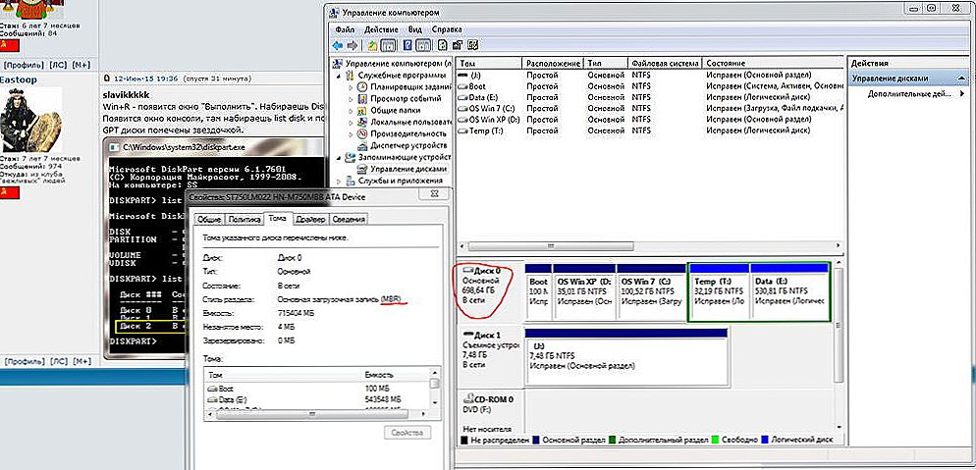Screen dimensions: 976x470
Task: Switch to Политика tab in properties dialog
Action: point(244,220)
